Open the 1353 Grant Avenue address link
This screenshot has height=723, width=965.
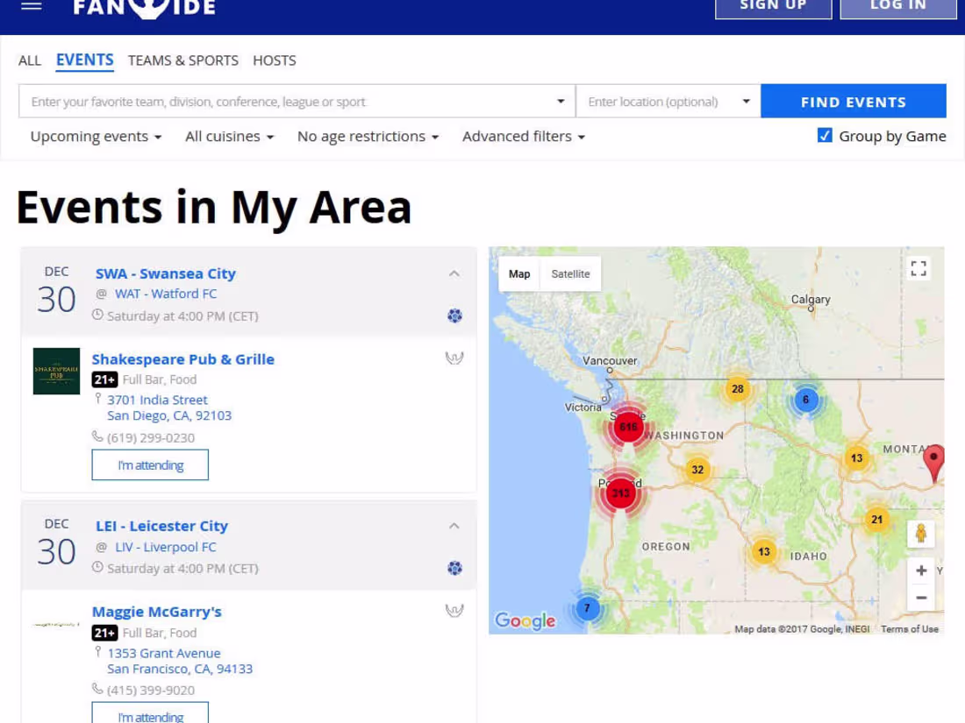[180, 661]
